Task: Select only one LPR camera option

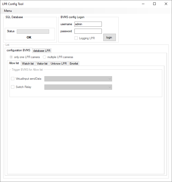Action: tap(11, 57)
